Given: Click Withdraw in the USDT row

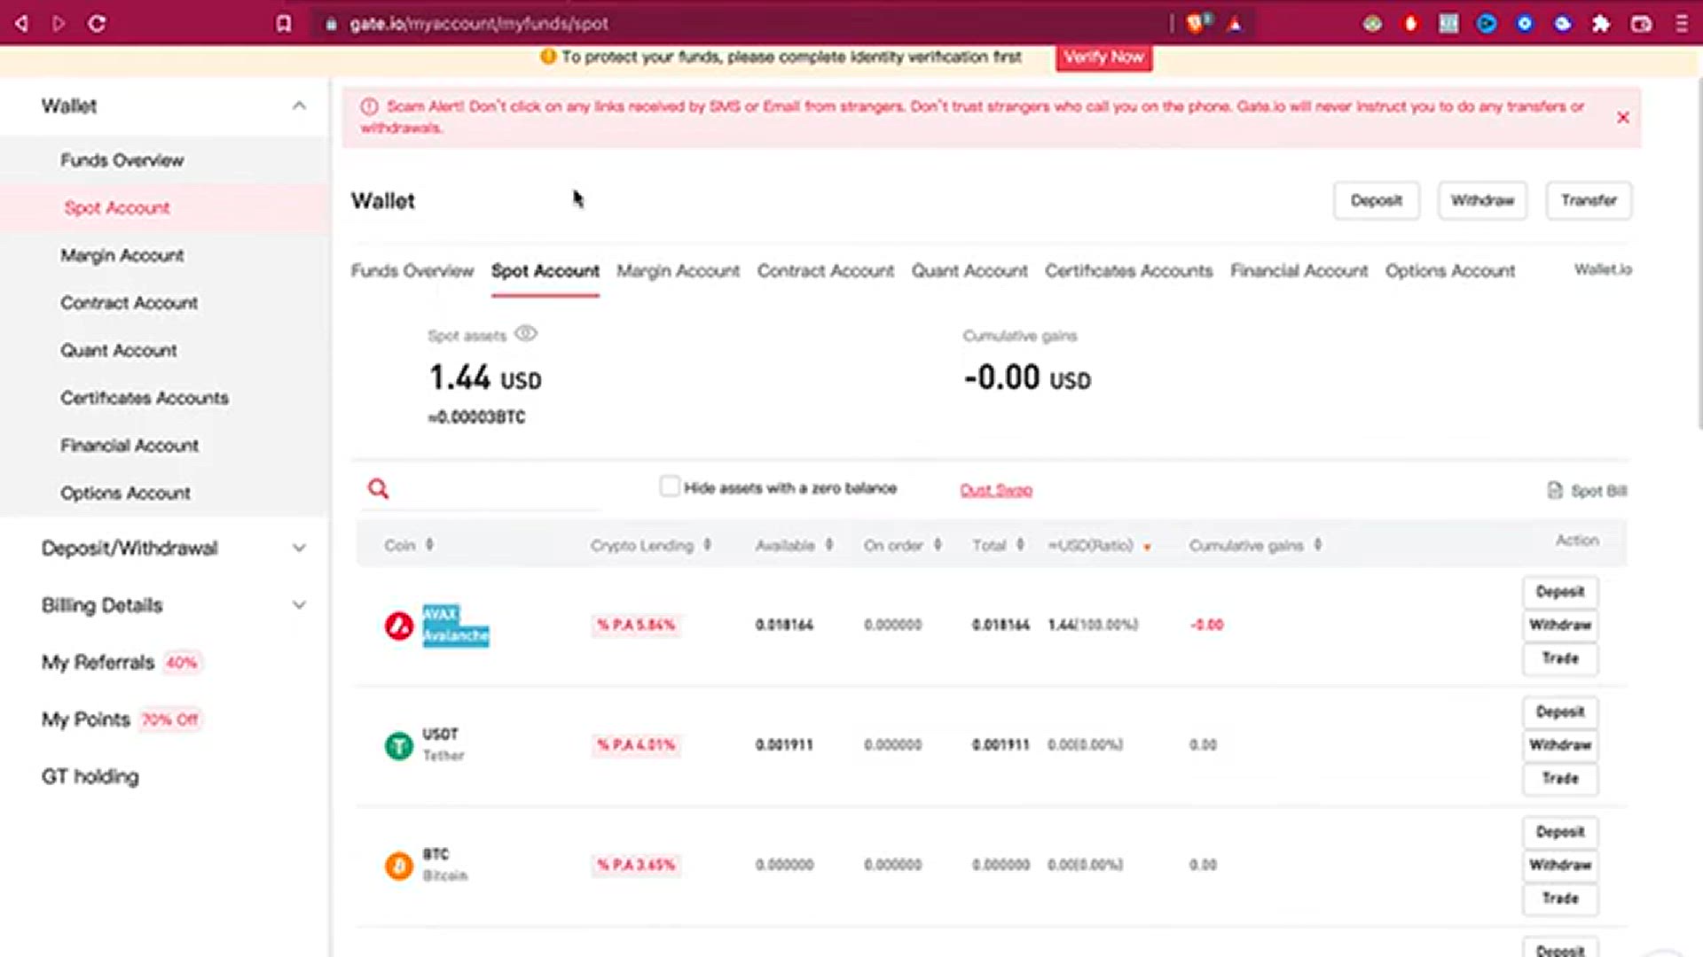Looking at the screenshot, I should coord(1560,745).
